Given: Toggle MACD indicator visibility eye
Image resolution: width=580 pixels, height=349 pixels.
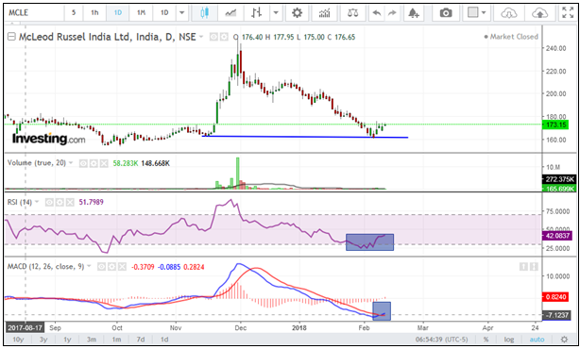Looking at the screenshot, I should click(x=101, y=267).
